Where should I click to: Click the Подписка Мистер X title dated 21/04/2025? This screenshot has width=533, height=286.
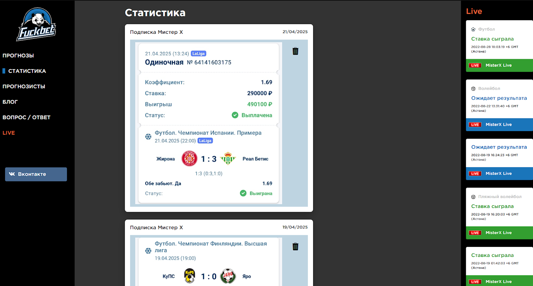tap(156, 32)
